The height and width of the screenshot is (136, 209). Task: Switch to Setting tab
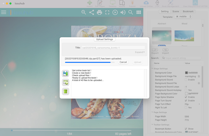coord(165,12)
